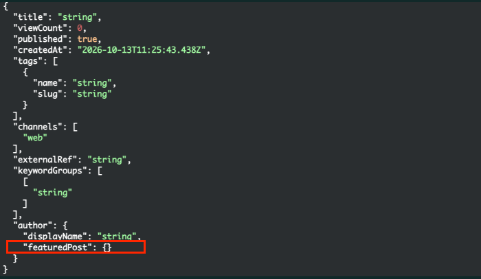Click the "title" key text
Screen dimensions: 481x279
(30, 17)
